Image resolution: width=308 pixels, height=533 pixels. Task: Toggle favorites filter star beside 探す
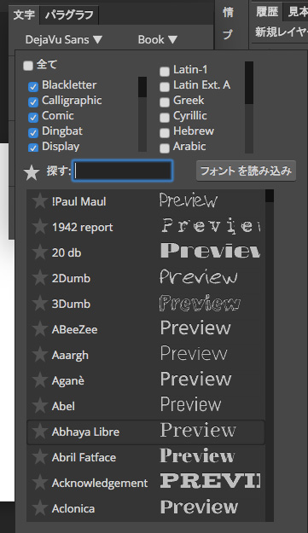(x=32, y=171)
